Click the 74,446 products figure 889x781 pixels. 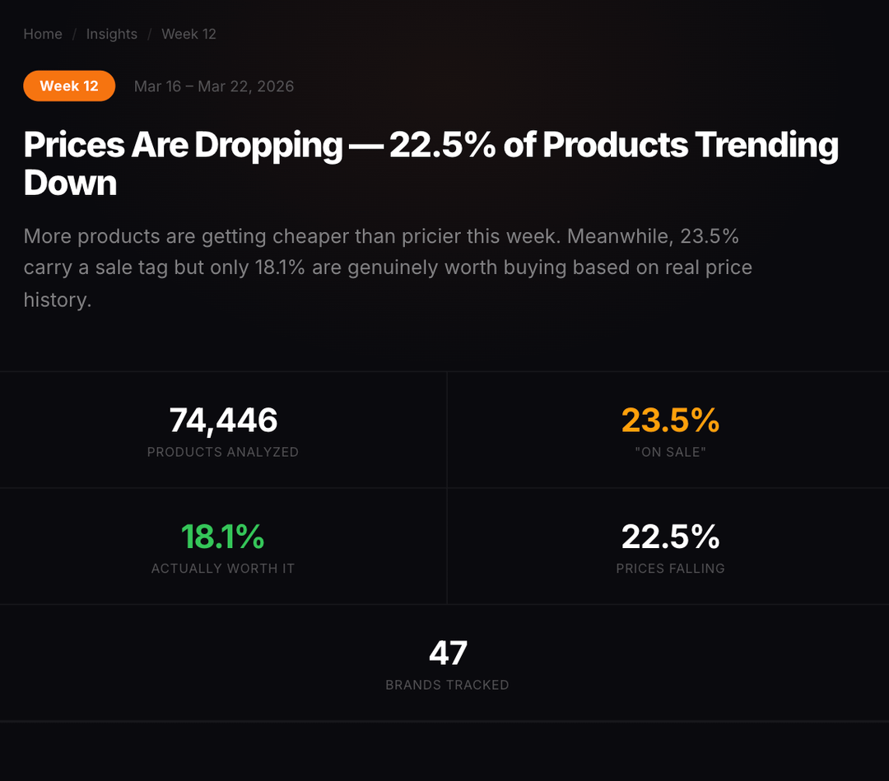[x=223, y=421]
